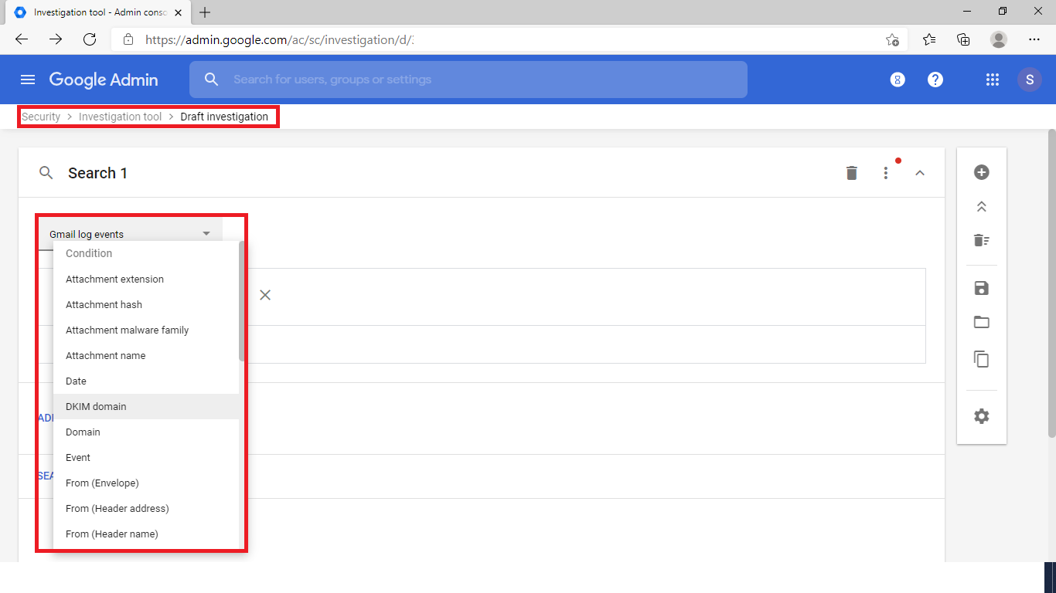The width and height of the screenshot is (1056, 593).
Task: Choose Domain from the condition list
Action: [x=145, y=432]
